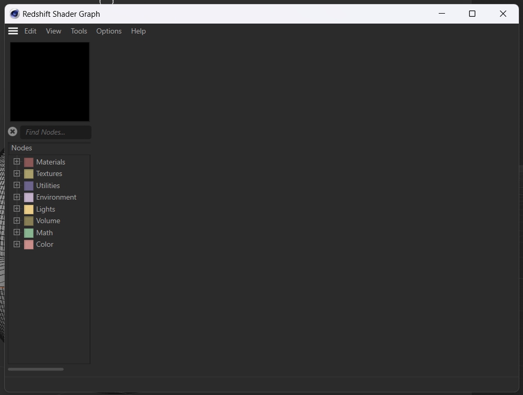Click the Materials color swatch

(29, 162)
